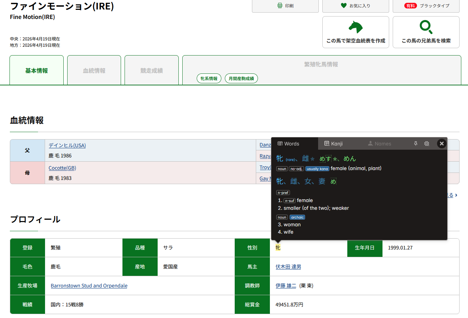Screen dimensions: 468x318
Task: Open the Barronstown Stud and Orpendale link
Action: click(x=89, y=286)
